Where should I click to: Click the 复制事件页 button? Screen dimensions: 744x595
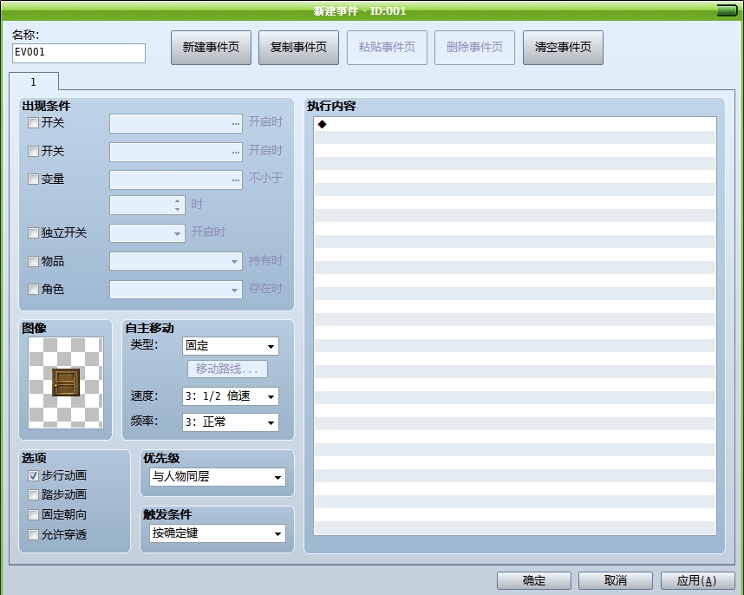pos(298,48)
